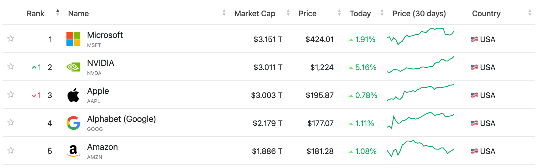Click the NVIDIA logo icon
This screenshot has width=538, height=168.
coord(73,67)
